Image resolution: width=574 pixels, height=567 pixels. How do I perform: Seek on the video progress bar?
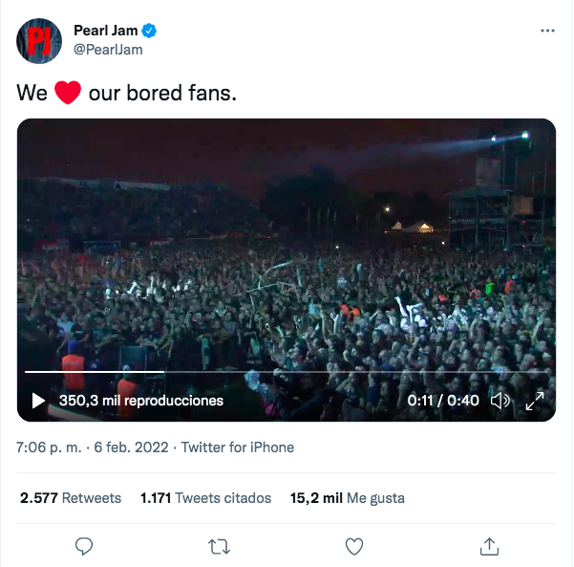click(x=287, y=371)
